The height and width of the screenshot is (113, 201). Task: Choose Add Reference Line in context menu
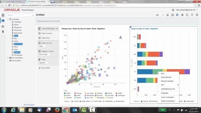pyautogui.click(x=168, y=89)
